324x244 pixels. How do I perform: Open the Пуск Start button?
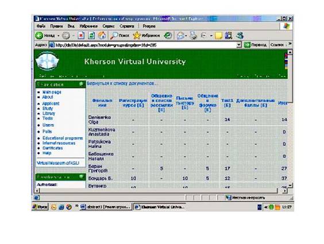(x=40, y=207)
